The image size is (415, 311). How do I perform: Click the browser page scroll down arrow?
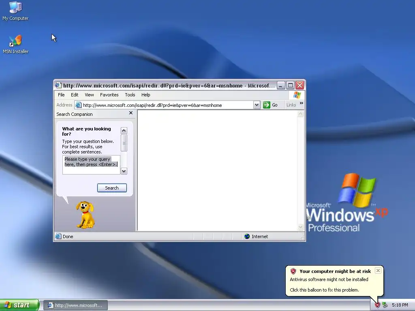click(300, 227)
